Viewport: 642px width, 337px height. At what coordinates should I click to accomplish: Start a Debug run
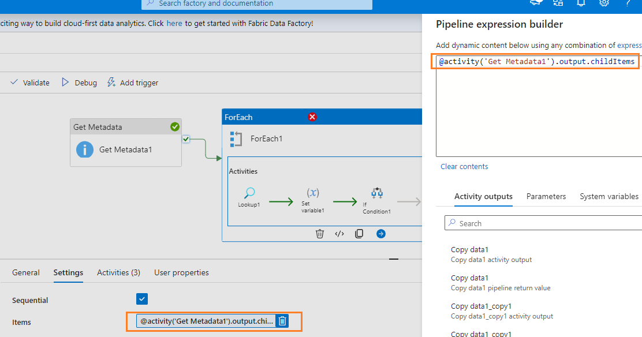coord(79,83)
